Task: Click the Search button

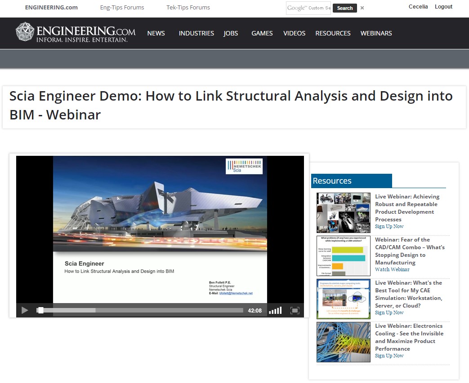Action: pyautogui.click(x=345, y=8)
